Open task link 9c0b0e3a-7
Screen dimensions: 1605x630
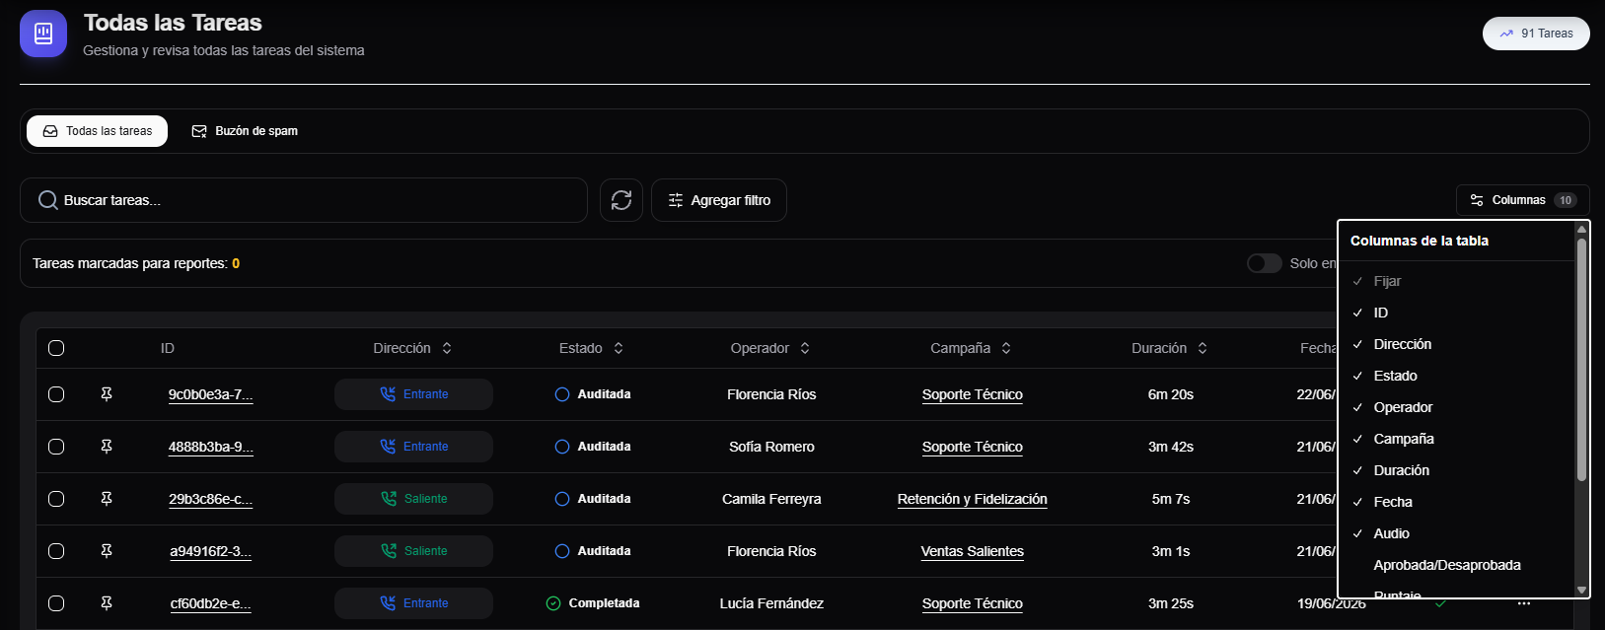coord(211,394)
